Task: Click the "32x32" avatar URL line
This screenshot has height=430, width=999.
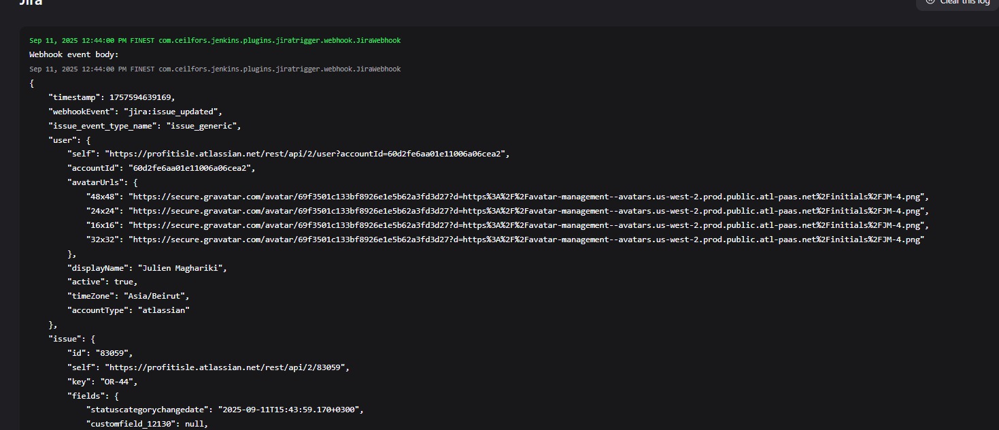Action: pos(505,240)
